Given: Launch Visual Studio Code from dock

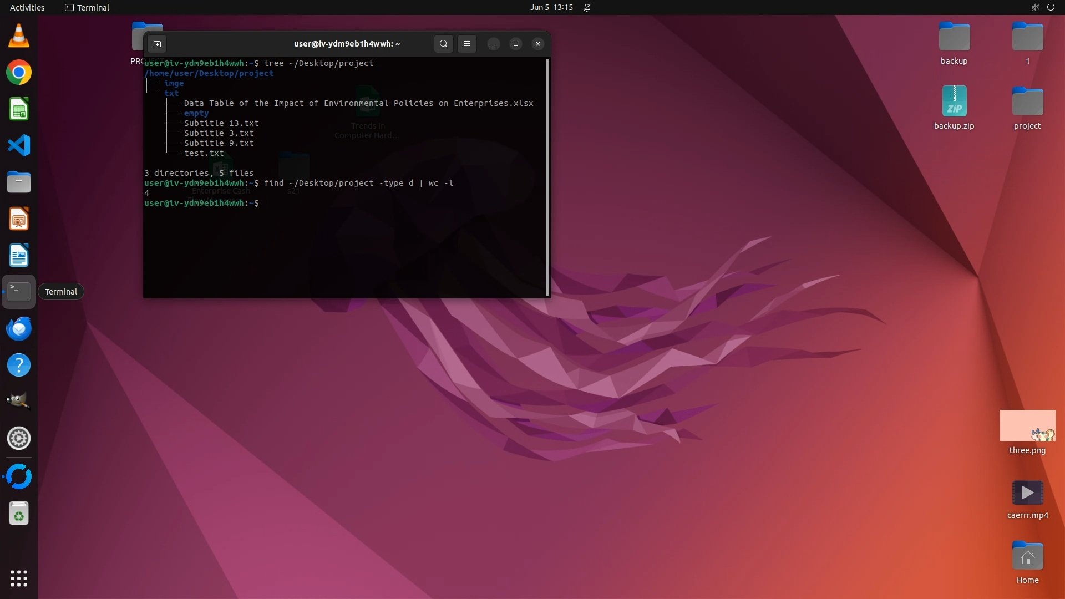Looking at the screenshot, I should [x=19, y=146].
